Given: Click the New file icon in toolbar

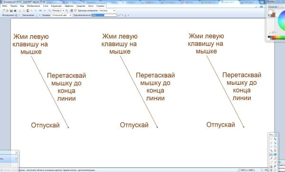Looking at the screenshot, I should pos(3,10).
